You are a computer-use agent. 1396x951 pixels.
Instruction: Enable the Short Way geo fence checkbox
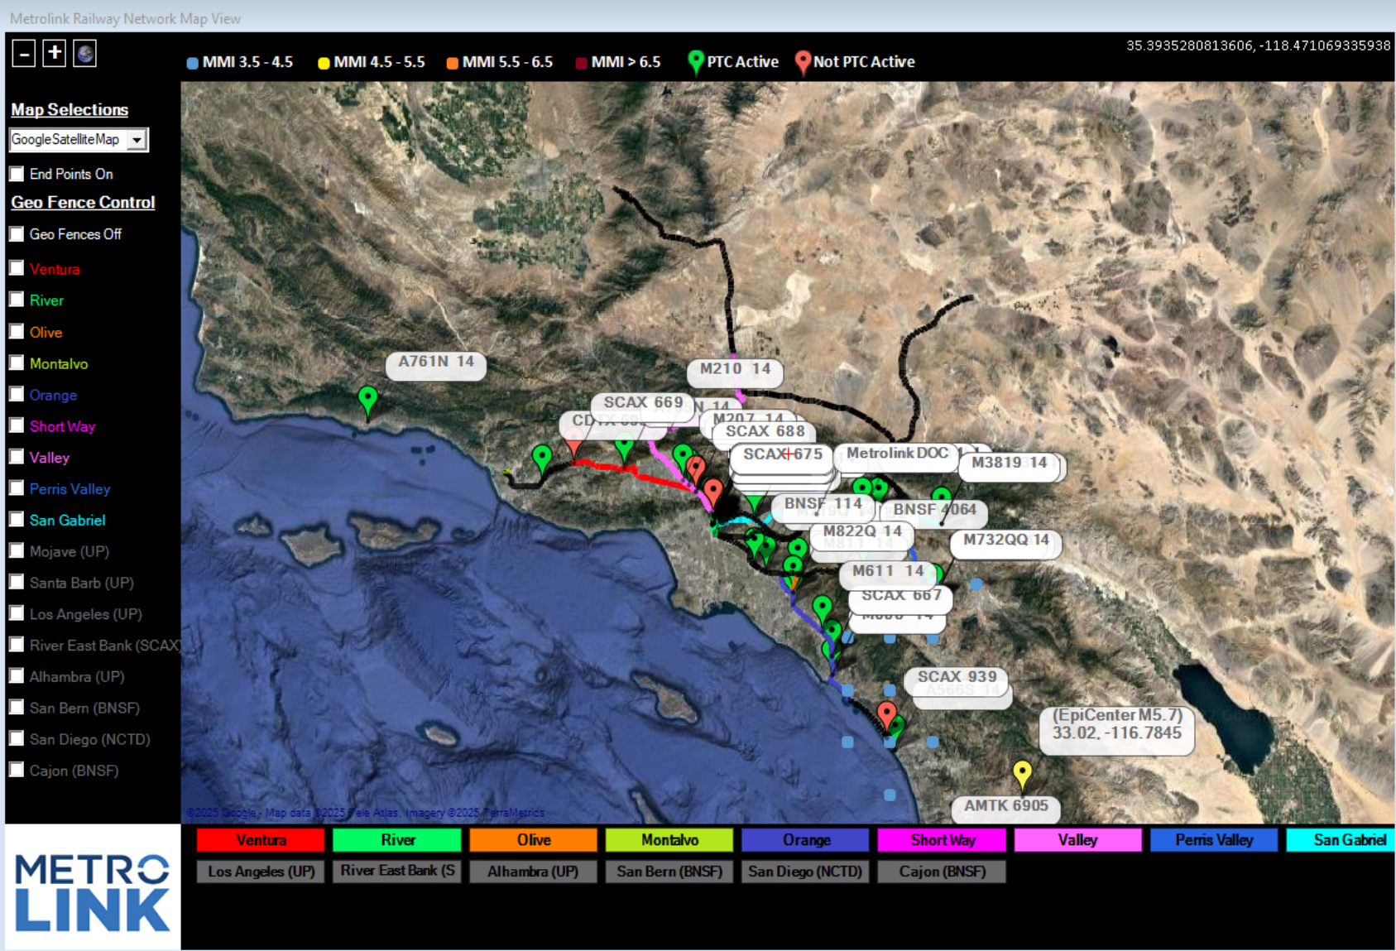pyautogui.click(x=17, y=425)
